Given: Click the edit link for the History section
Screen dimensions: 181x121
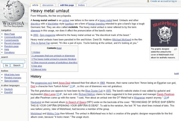Looking at the screenshot, I should pyautogui.click(x=176, y=74).
